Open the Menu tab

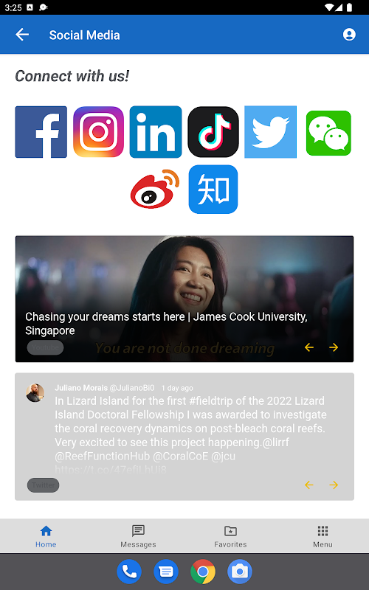(323, 536)
